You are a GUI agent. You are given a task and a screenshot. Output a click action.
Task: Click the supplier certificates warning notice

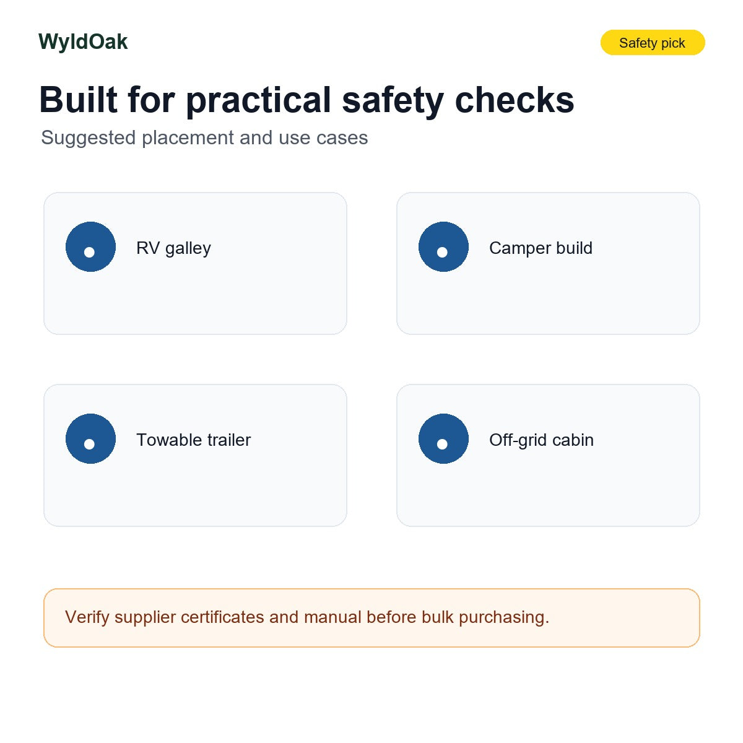(x=371, y=618)
